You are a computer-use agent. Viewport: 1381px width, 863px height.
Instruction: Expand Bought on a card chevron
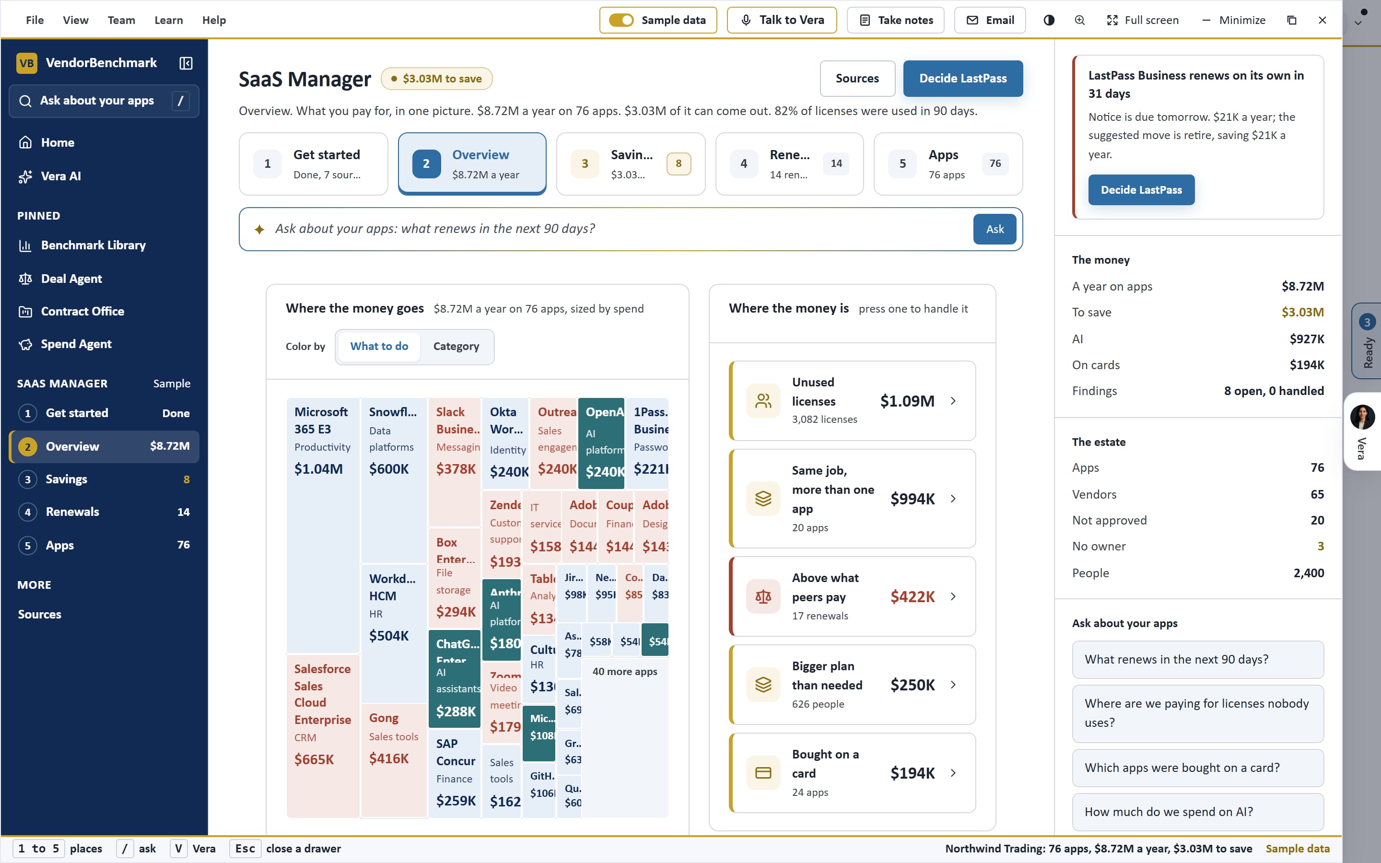click(x=953, y=773)
